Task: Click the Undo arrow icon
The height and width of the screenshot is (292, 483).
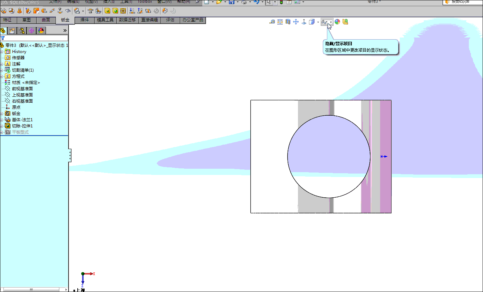Action: pyautogui.click(x=256, y=2)
